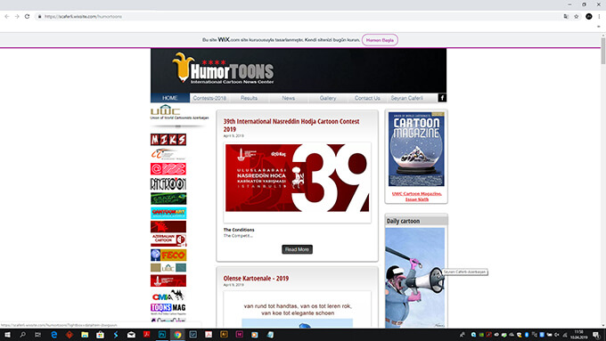606x341 pixels.
Task: Open Windows Start menu
Action: click(x=7, y=335)
